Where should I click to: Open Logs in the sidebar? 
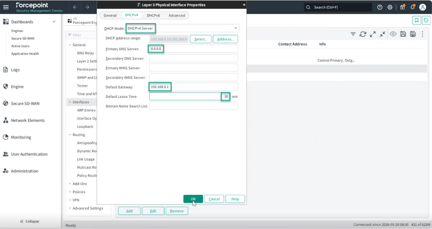click(15, 70)
